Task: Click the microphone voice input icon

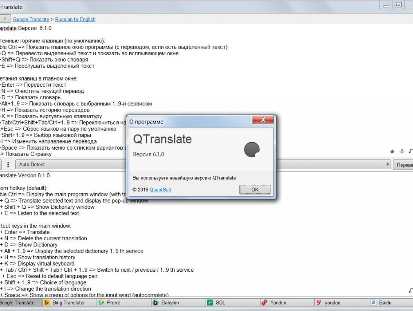Action: pos(402,151)
